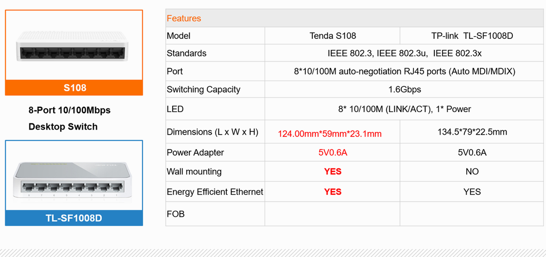Click the empty FOB cell under Tenda column
The width and height of the screenshot is (546, 257).
pos(332,214)
